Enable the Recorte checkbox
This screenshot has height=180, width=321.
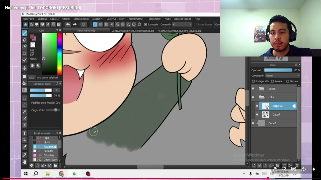272,81
